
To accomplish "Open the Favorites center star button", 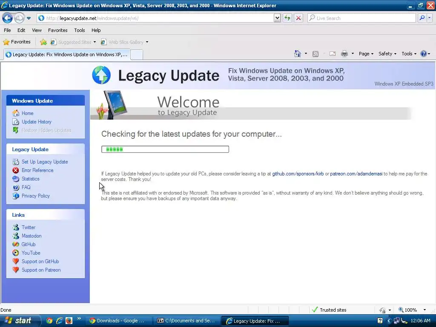I will [x=17, y=42].
